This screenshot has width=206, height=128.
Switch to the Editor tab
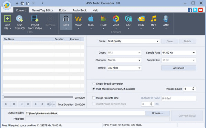[x=63, y=10]
